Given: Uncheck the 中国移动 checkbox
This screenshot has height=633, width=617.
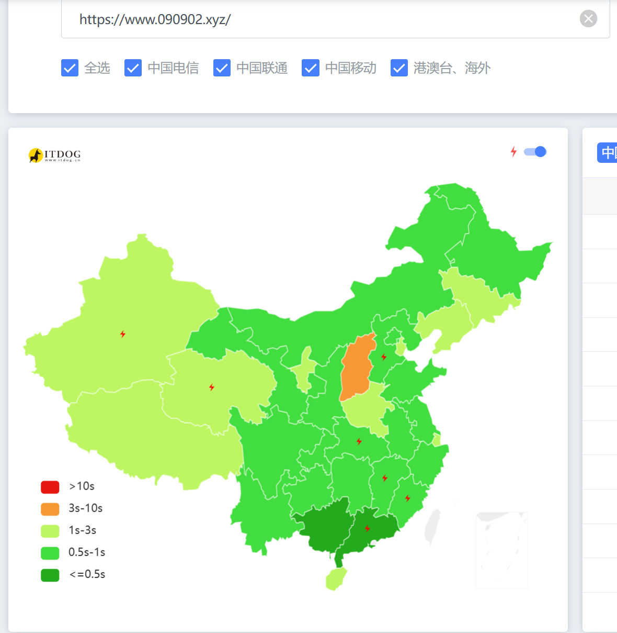Looking at the screenshot, I should click(x=311, y=68).
